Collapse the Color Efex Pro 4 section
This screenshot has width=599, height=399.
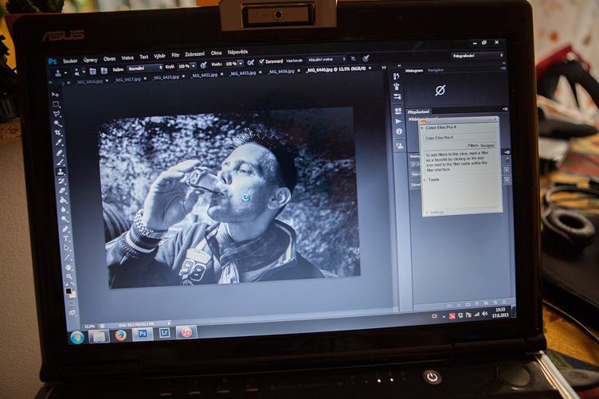[422, 128]
